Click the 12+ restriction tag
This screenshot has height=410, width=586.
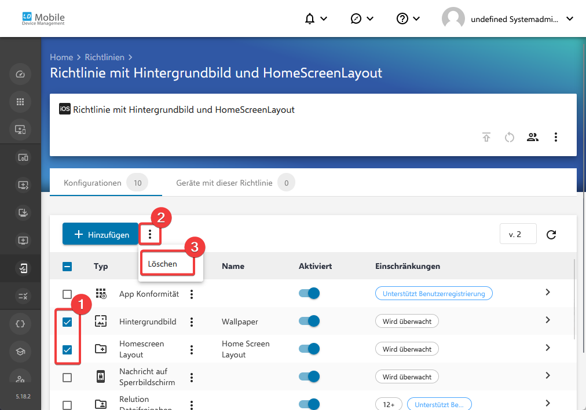point(389,404)
